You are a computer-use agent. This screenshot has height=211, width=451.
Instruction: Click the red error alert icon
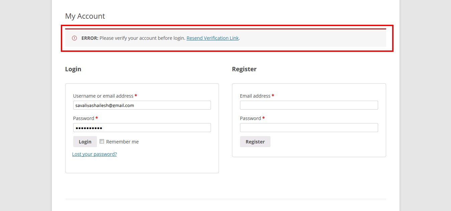tap(75, 38)
